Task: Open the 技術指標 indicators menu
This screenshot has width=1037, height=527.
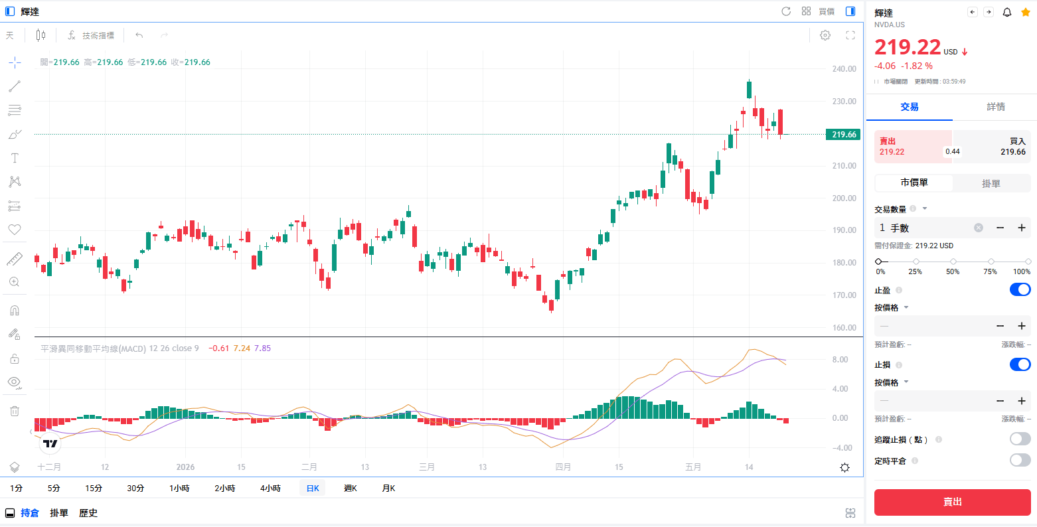Action: (x=91, y=35)
